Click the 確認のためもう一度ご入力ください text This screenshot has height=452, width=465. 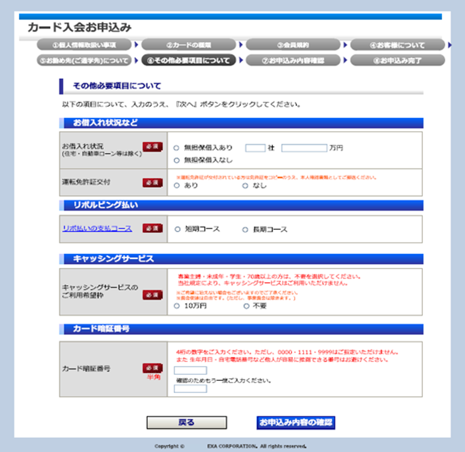click(223, 381)
